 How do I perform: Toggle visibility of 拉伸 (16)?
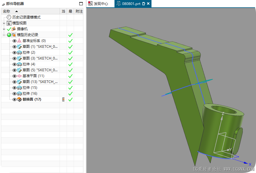click(14, 94)
